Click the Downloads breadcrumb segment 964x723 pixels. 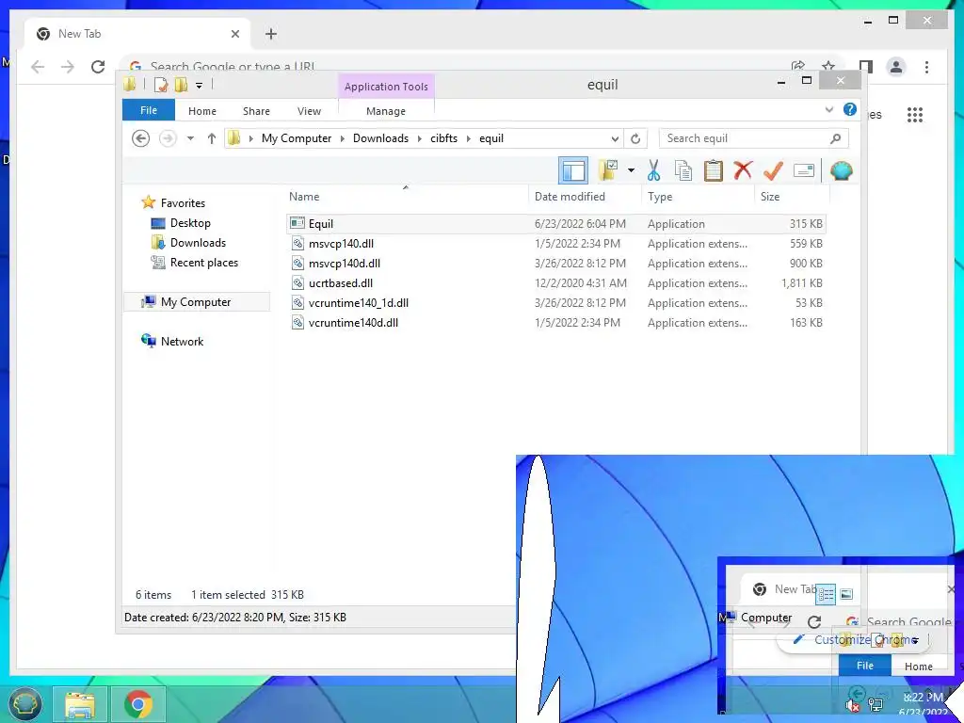pos(380,138)
